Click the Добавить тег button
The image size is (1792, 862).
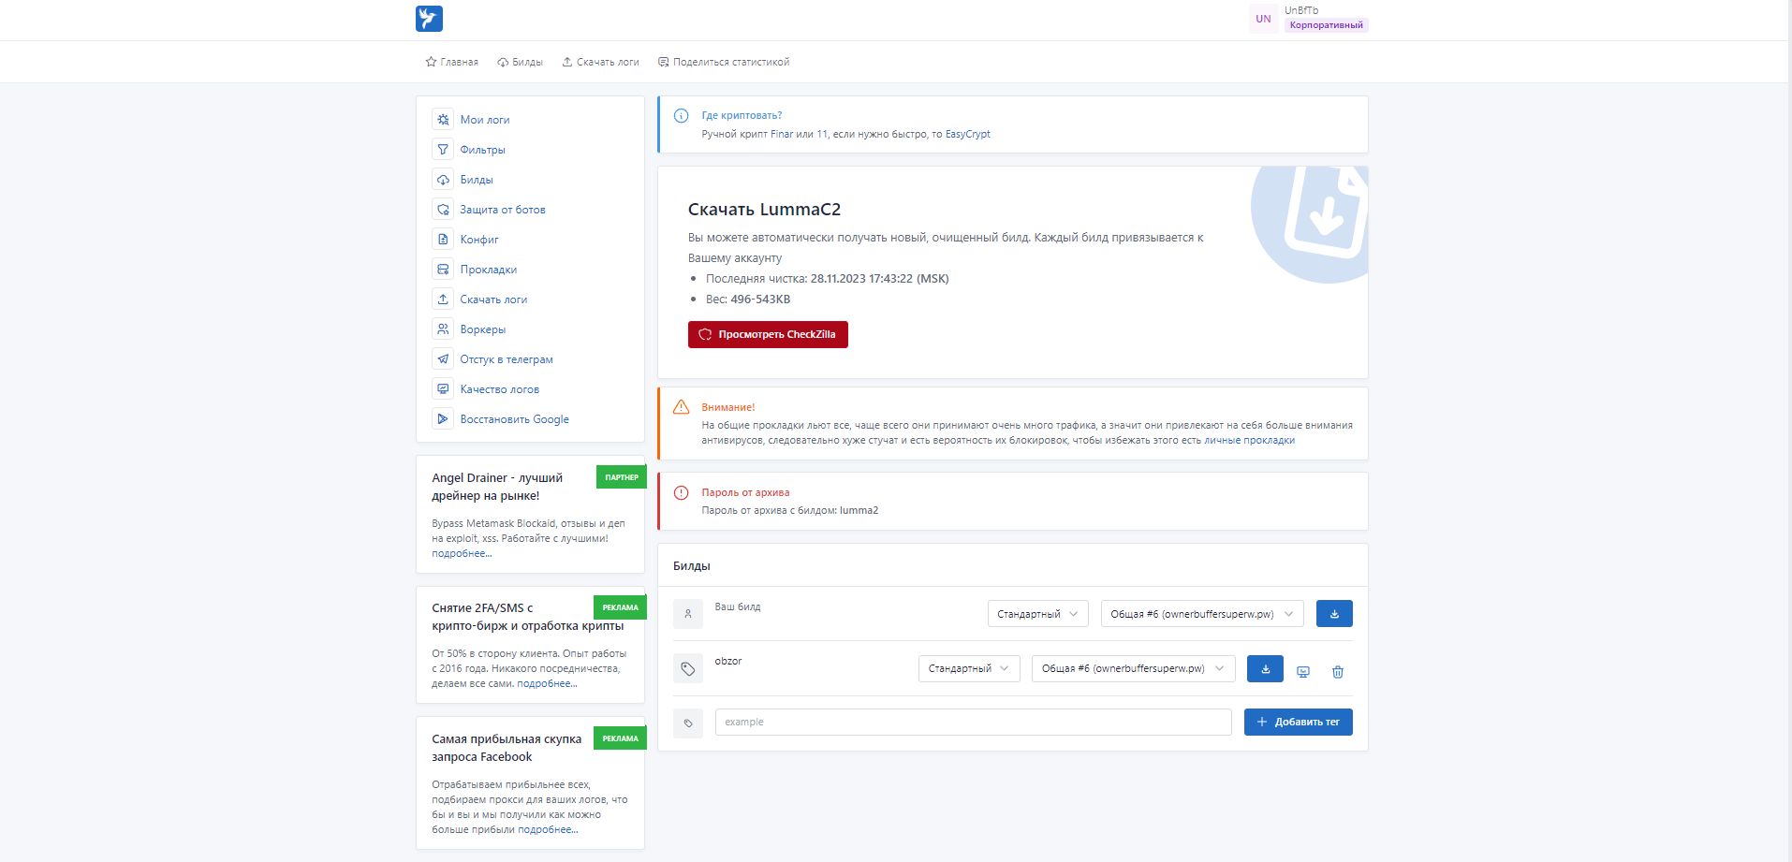tap(1298, 722)
